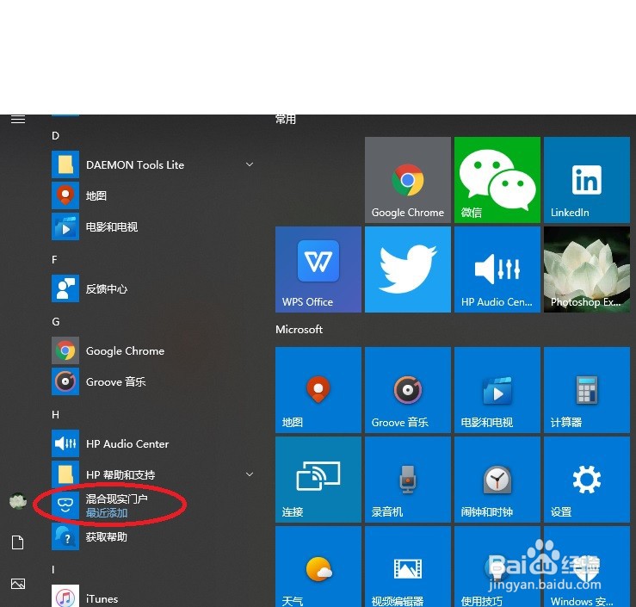Open the 连接 connect tile
This screenshot has width=636, height=607.
tap(318, 480)
